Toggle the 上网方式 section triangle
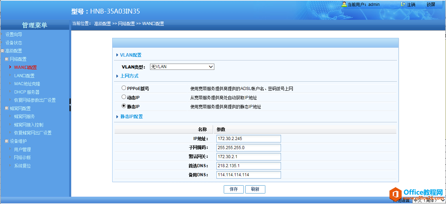 point(117,76)
